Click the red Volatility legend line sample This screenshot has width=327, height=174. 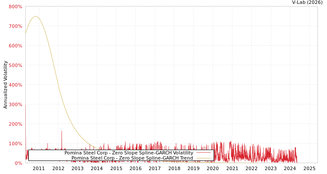(204, 153)
